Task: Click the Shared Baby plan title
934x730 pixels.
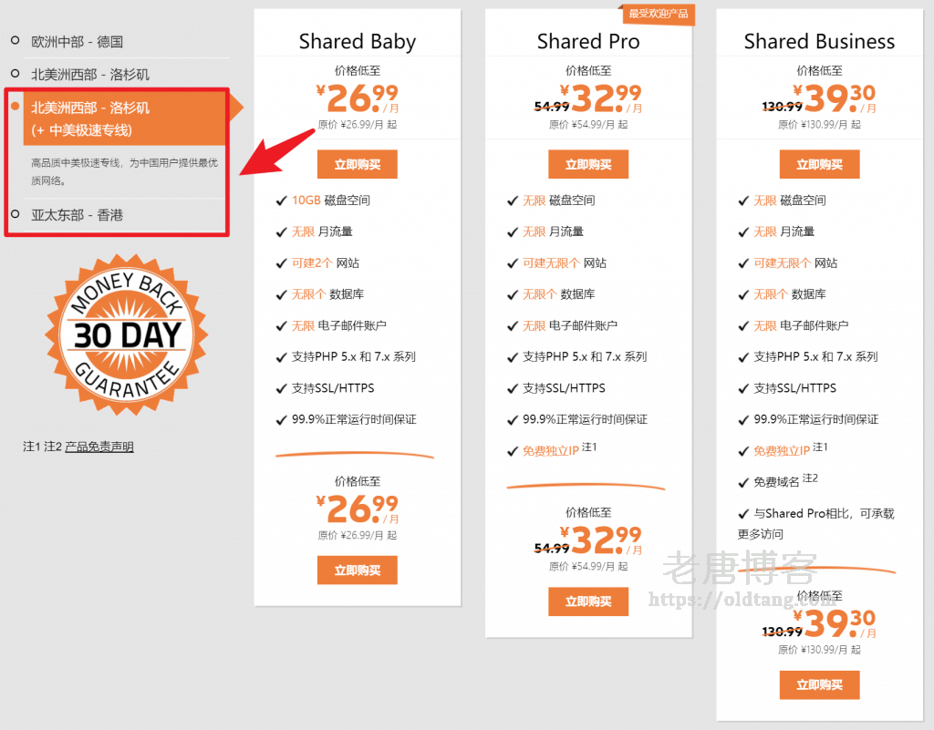Action: (x=357, y=42)
